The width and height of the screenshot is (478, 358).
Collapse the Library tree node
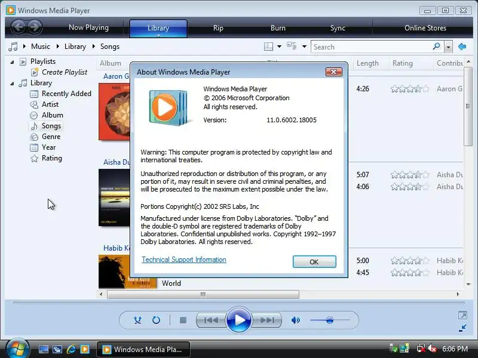(12, 84)
